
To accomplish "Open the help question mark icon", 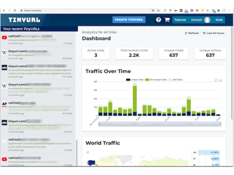I will pyautogui.click(x=159, y=20).
